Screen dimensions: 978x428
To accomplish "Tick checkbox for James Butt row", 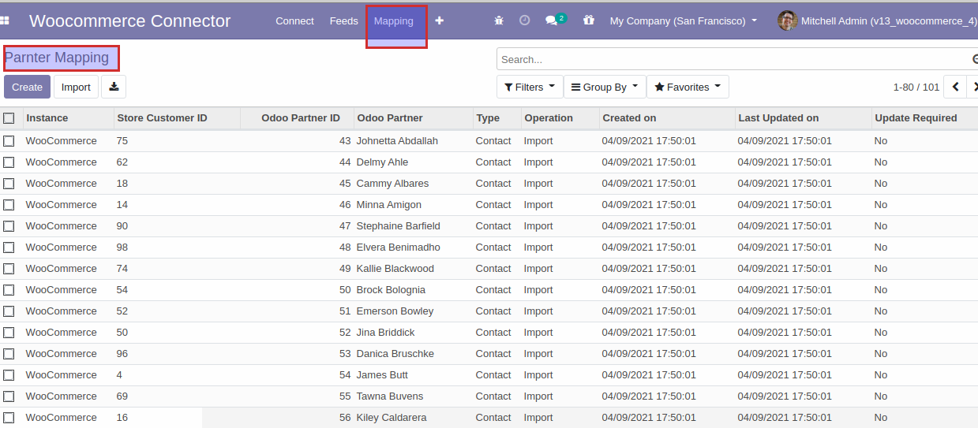I will tap(9, 375).
